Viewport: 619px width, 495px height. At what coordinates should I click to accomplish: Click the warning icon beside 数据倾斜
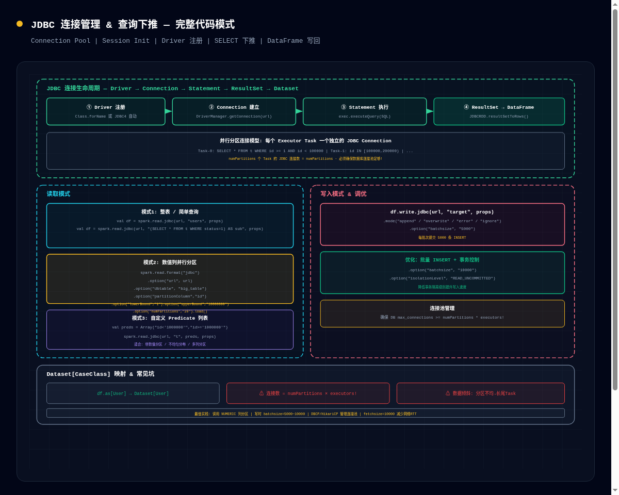448,393
